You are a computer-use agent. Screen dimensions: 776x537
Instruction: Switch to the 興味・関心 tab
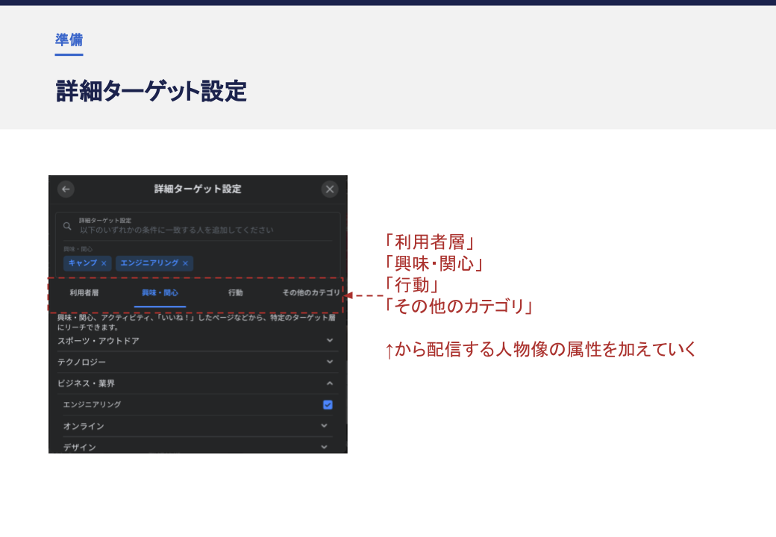(160, 292)
